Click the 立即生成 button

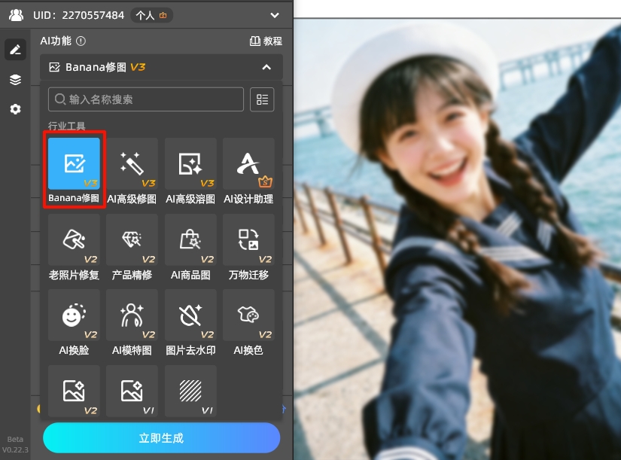[161, 437]
